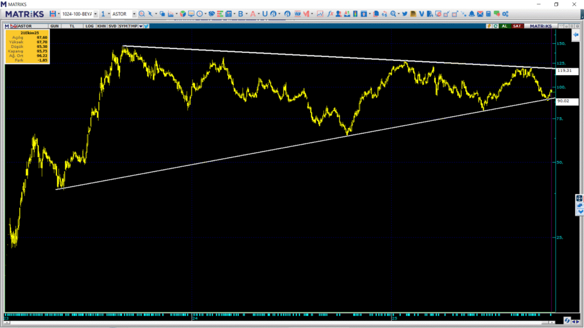
Task: Select the GUN period tab
Action: pyautogui.click(x=55, y=26)
